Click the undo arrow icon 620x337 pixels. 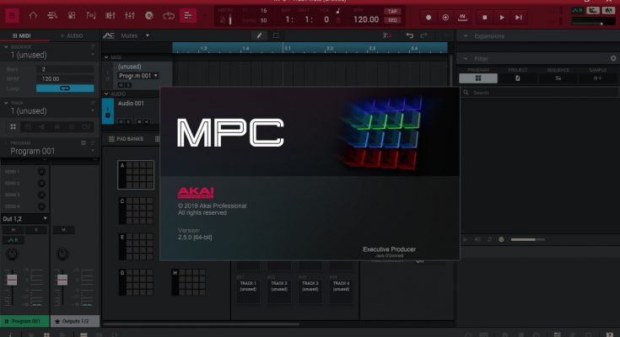[410, 35]
